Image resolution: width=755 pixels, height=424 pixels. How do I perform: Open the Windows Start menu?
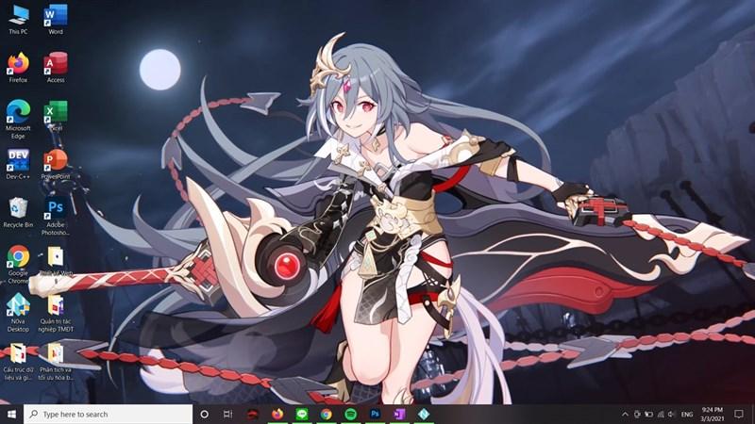pos(11,414)
